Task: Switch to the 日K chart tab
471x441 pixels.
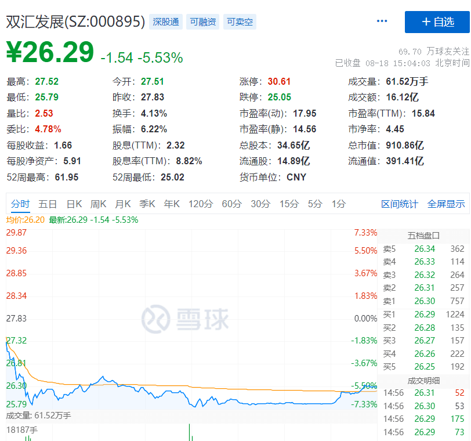Action: coord(74,204)
